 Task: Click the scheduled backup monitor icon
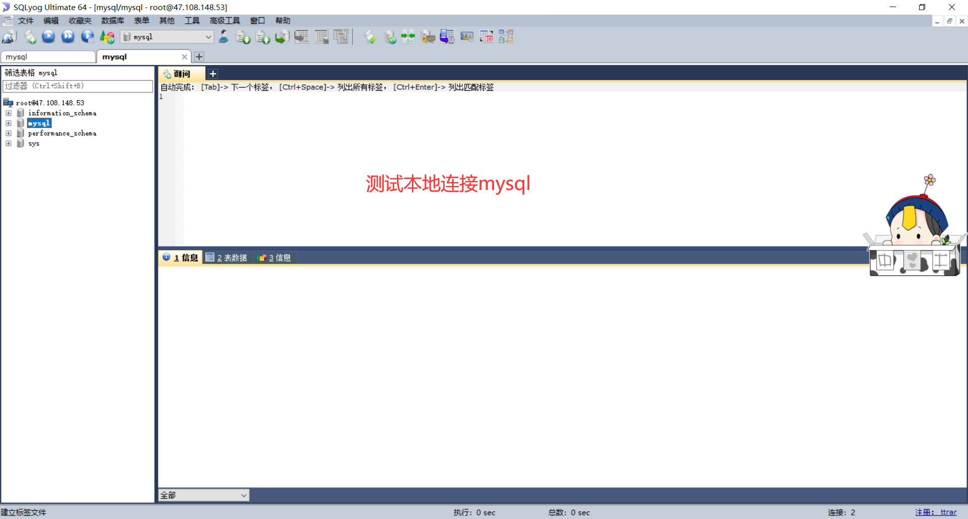click(447, 37)
